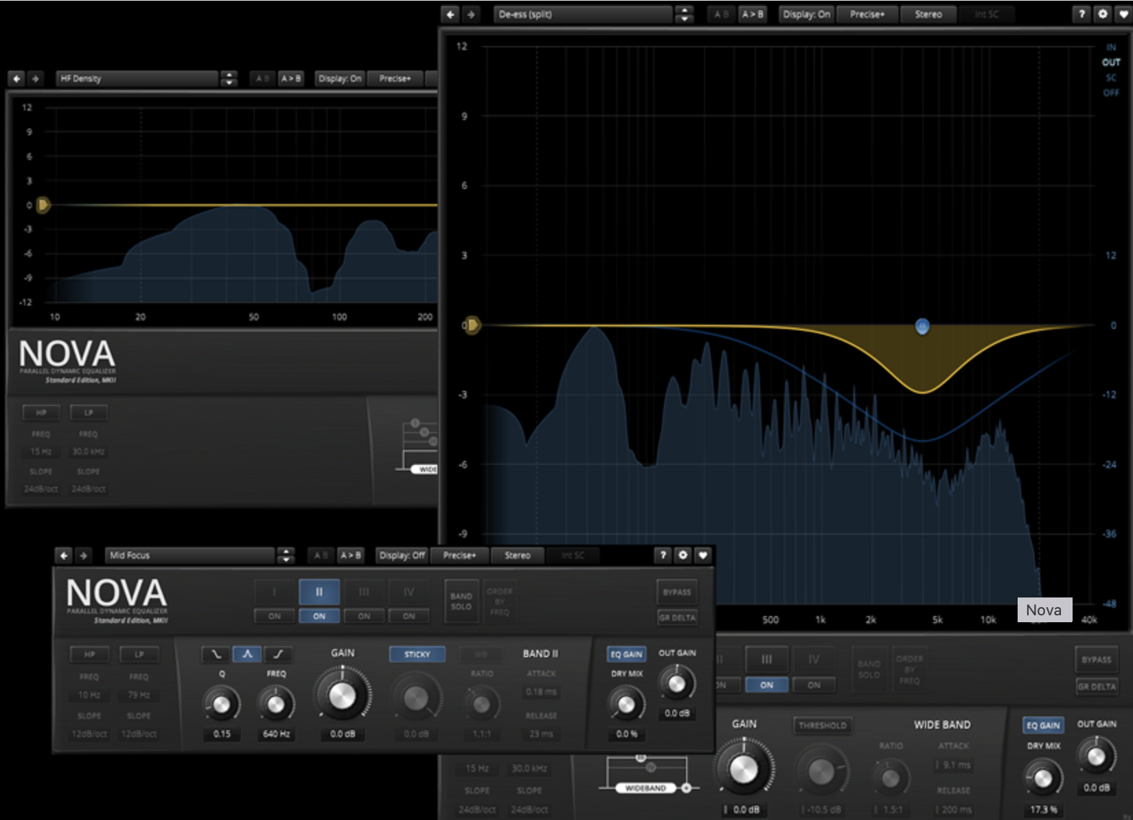The image size is (1133, 820).
Task: Redo in the De-ess (split) window toolbar
Action: (471, 14)
